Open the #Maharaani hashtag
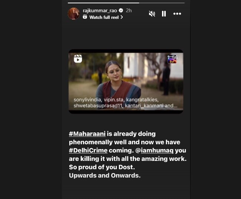241x199 pixels. click(87, 134)
